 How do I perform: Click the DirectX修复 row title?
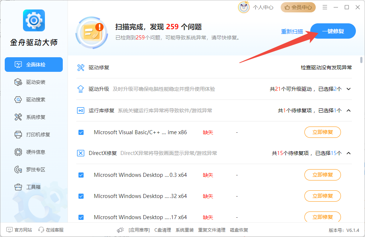(103, 153)
